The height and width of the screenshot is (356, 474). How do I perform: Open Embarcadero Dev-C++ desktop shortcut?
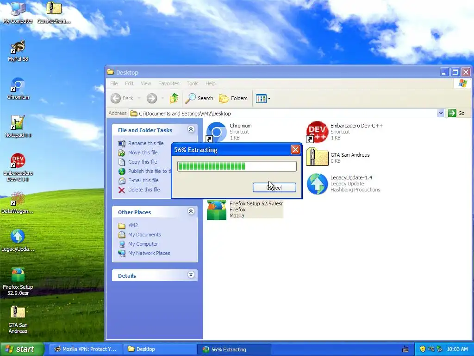click(x=18, y=167)
